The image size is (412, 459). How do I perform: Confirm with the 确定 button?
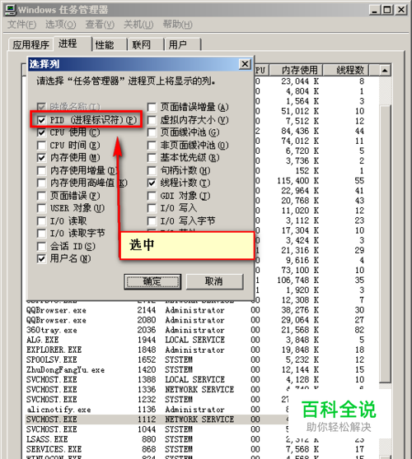tap(152, 281)
